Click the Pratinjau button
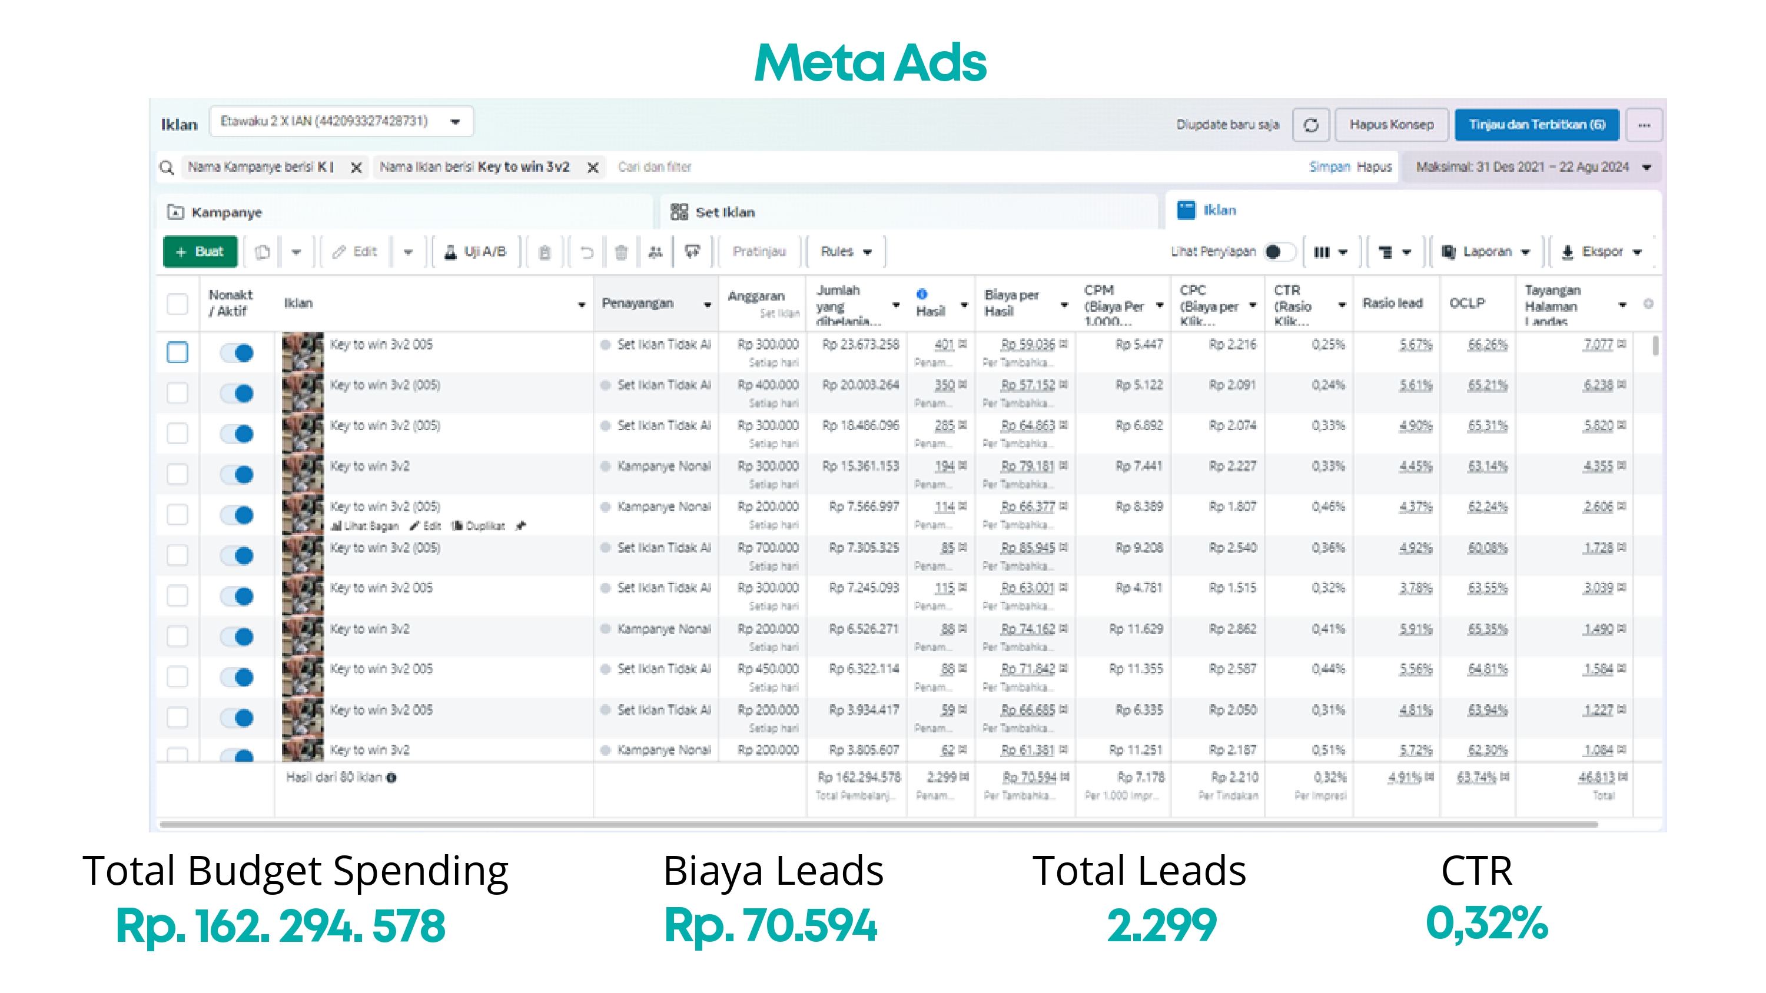 point(759,252)
